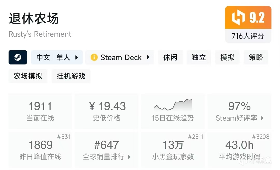Click the 平均游戏时间 43.0h card
The height and width of the screenshot is (170, 280).
point(239,150)
